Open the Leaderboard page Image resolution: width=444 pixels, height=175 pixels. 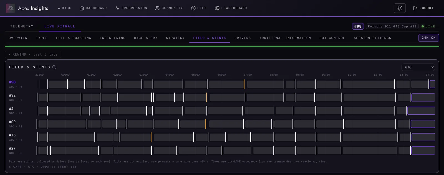point(234,8)
